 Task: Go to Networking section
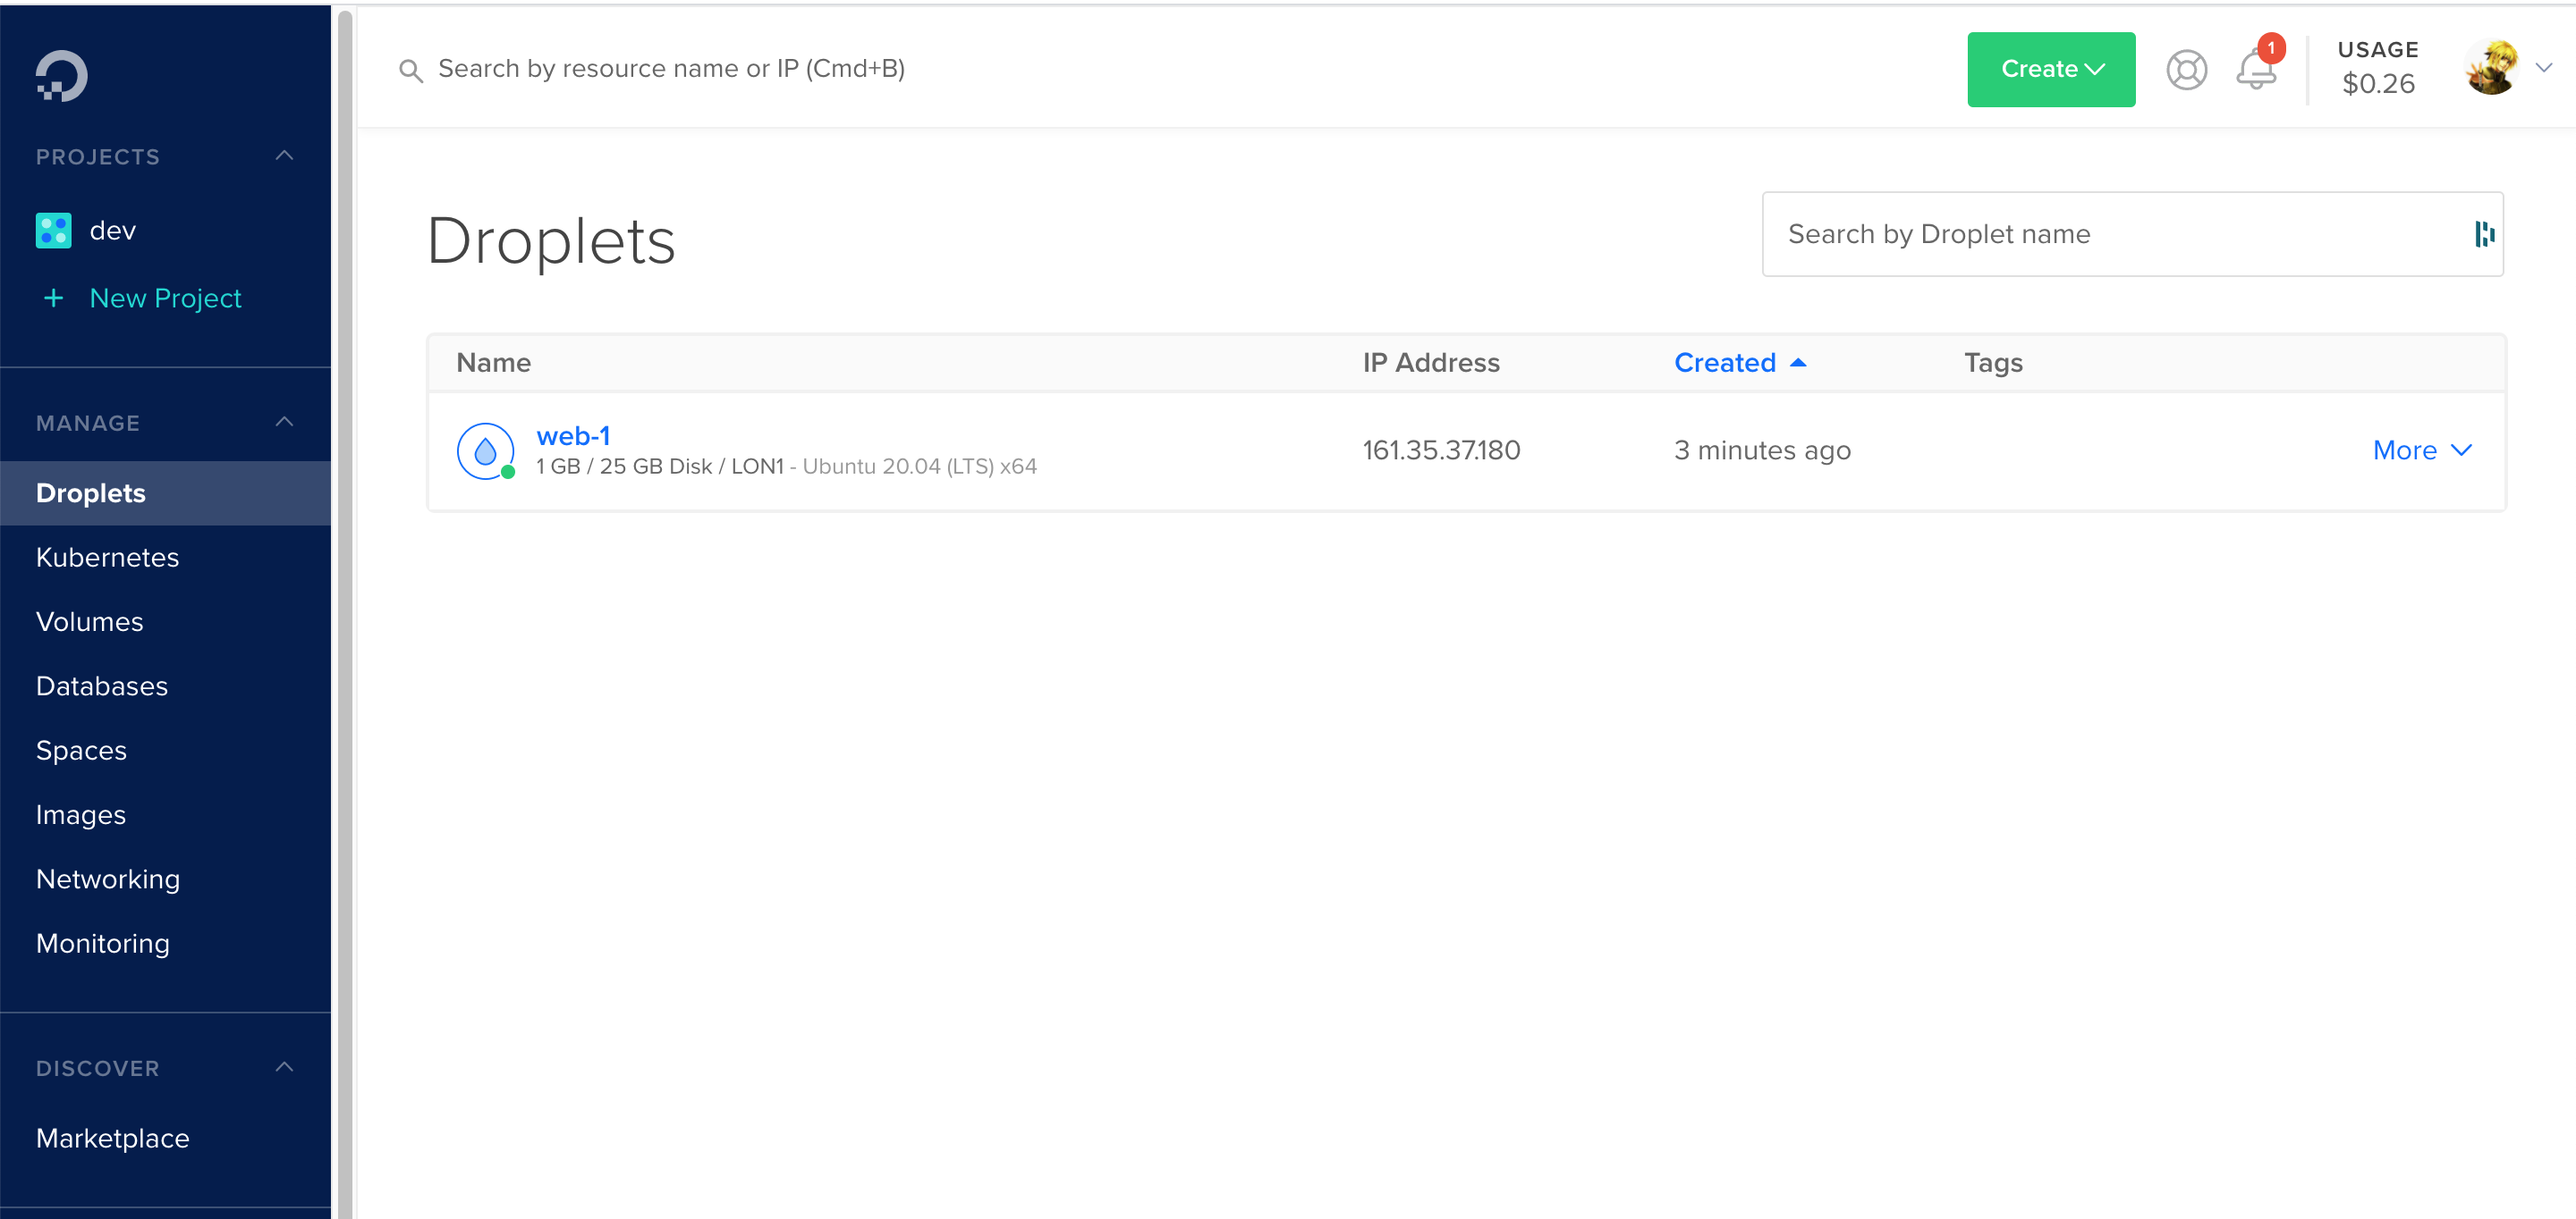pyautogui.click(x=108, y=880)
